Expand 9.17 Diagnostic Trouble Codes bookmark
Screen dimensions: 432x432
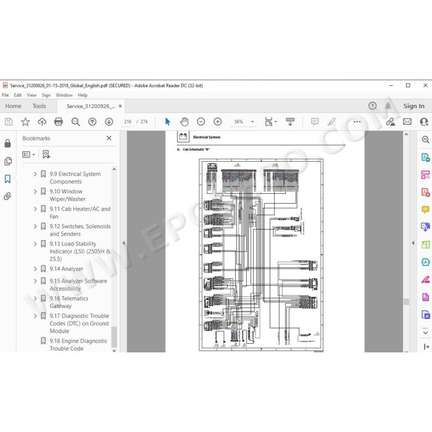point(35,316)
